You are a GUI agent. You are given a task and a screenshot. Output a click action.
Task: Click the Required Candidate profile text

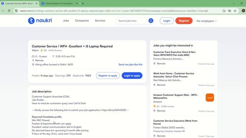click(x=47, y=117)
